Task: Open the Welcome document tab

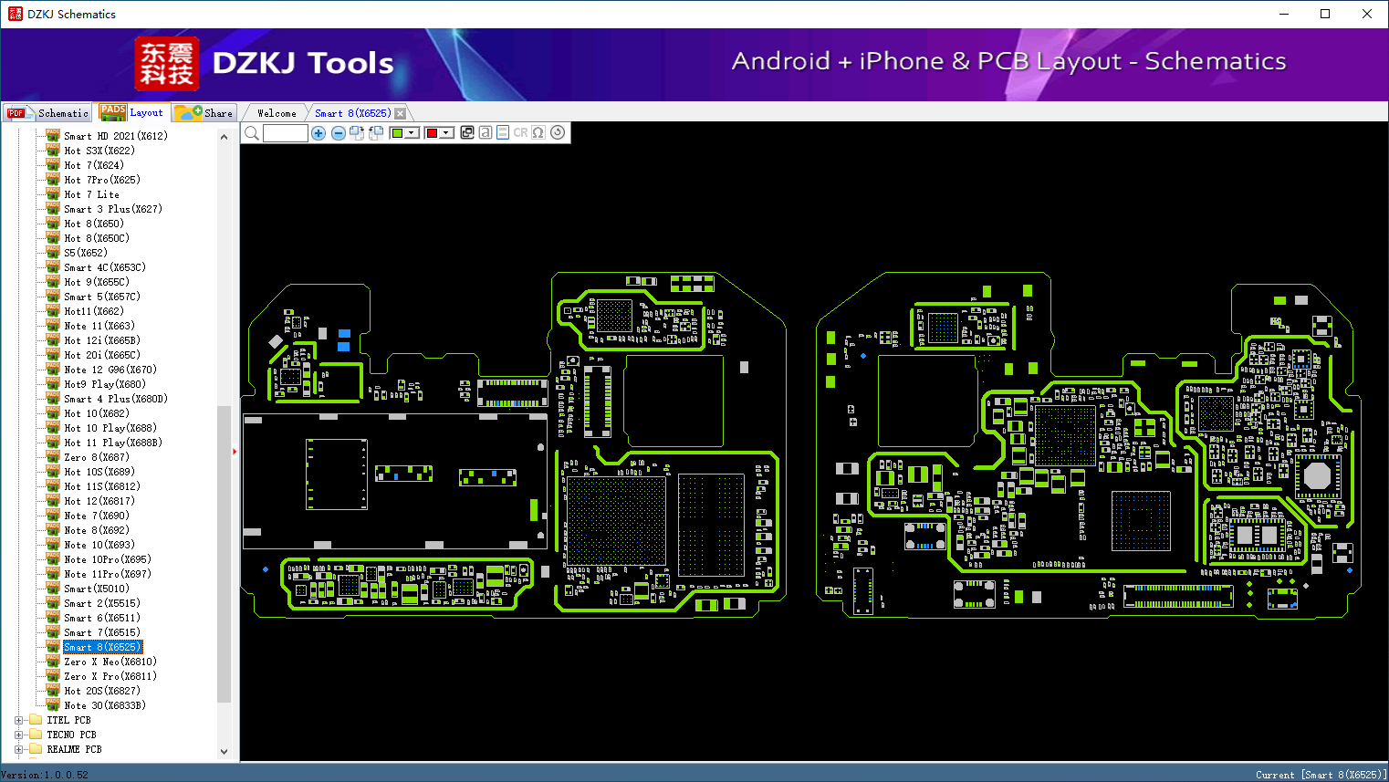Action: [x=277, y=113]
